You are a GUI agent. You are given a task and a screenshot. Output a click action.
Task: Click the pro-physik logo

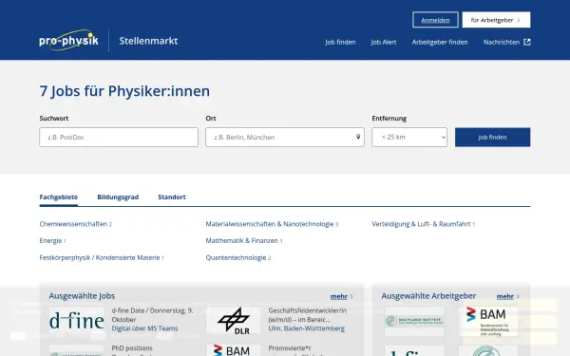click(68, 40)
